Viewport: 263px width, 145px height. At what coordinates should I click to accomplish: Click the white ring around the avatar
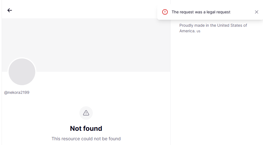(x=22, y=58)
